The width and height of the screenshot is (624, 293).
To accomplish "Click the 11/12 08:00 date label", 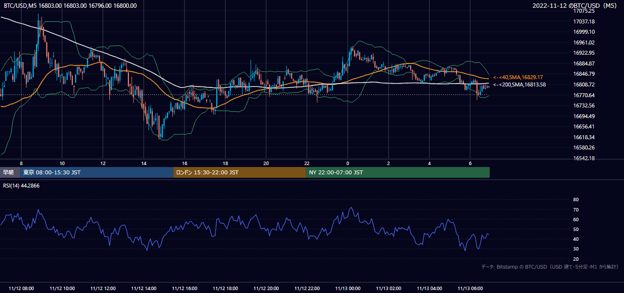I will click(x=21, y=289).
